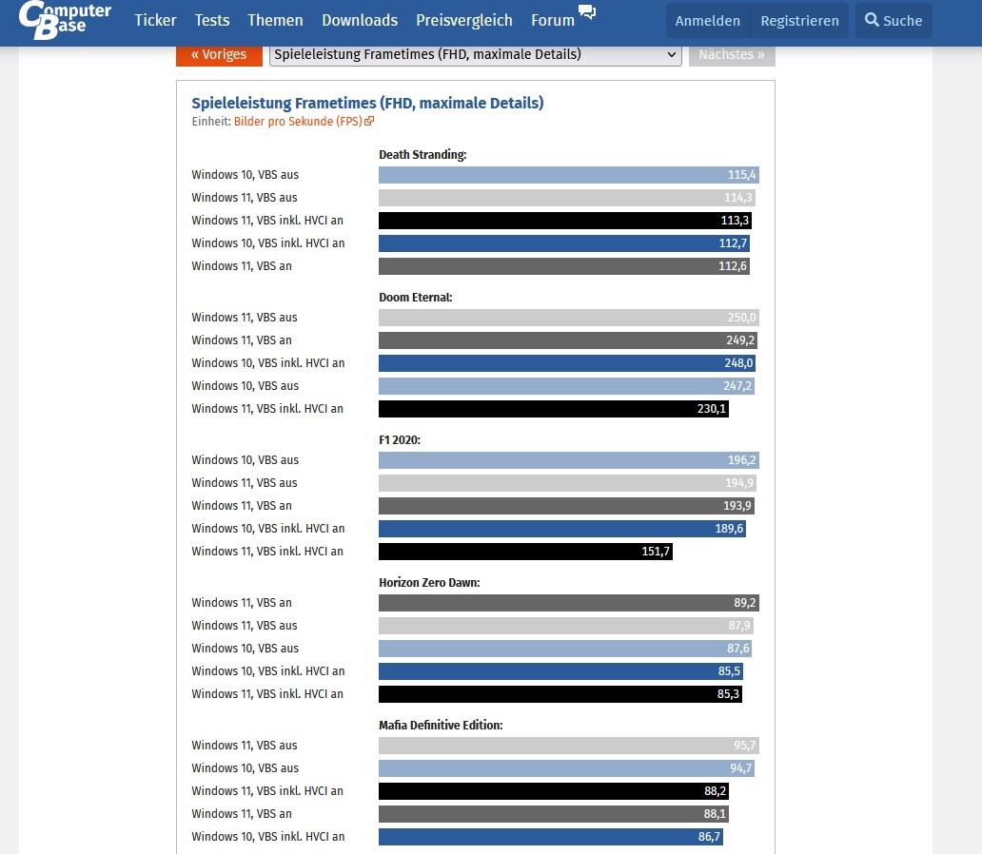The height and width of the screenshot is (854, 982).
Task: Click the Death Stranding heading
Action: click(422, 155)
